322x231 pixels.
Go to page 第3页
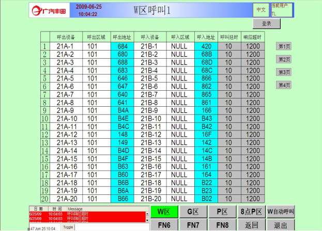click(284, 72)
